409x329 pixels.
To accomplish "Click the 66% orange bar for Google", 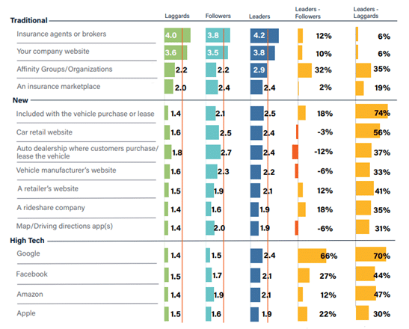I will (x=312, y=256).
